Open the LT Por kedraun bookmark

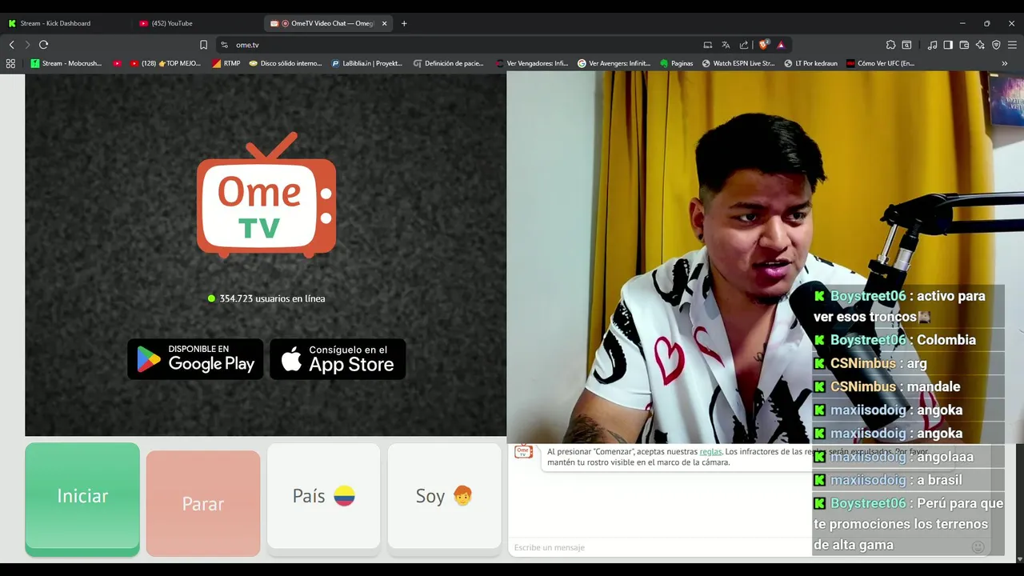point(811,63)
